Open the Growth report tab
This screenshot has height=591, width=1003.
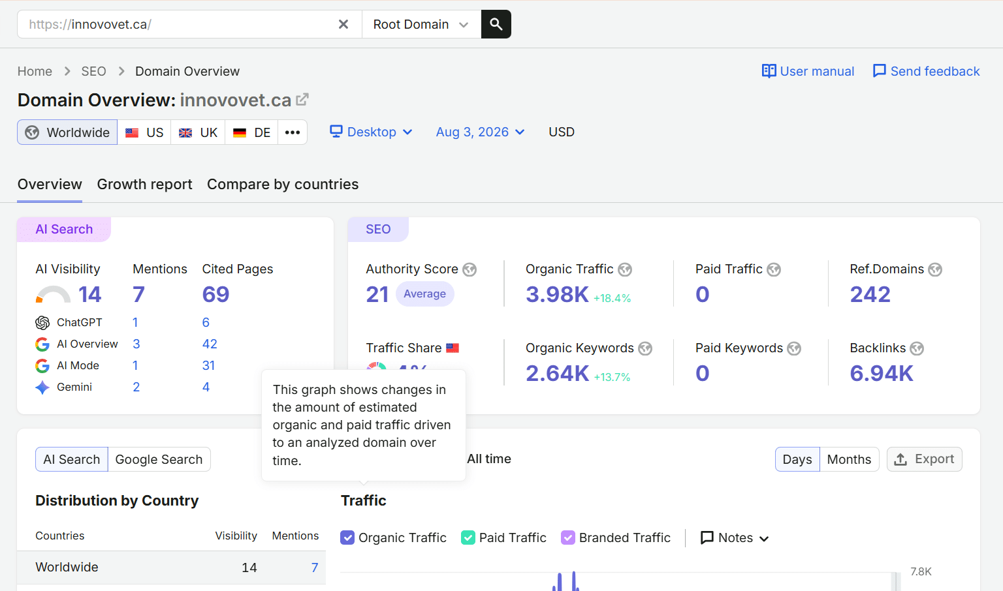click(x=144, y=184)
